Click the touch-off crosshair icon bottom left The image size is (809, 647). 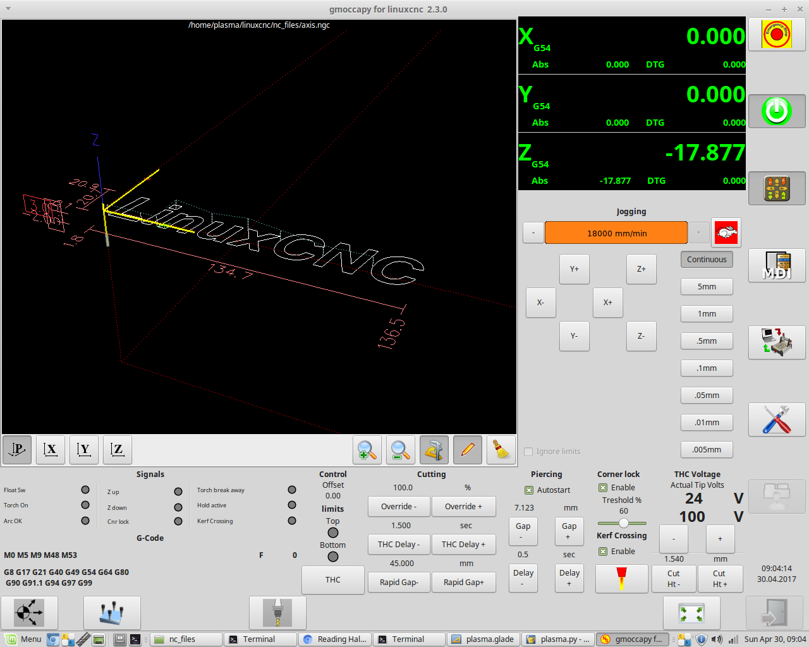tap(30, 612)
